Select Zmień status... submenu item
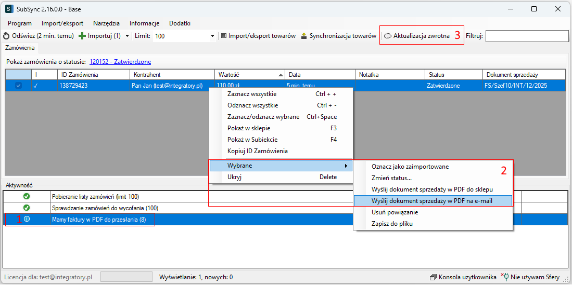Viewport: 572px width, 286px height. [x=433, y=178]
